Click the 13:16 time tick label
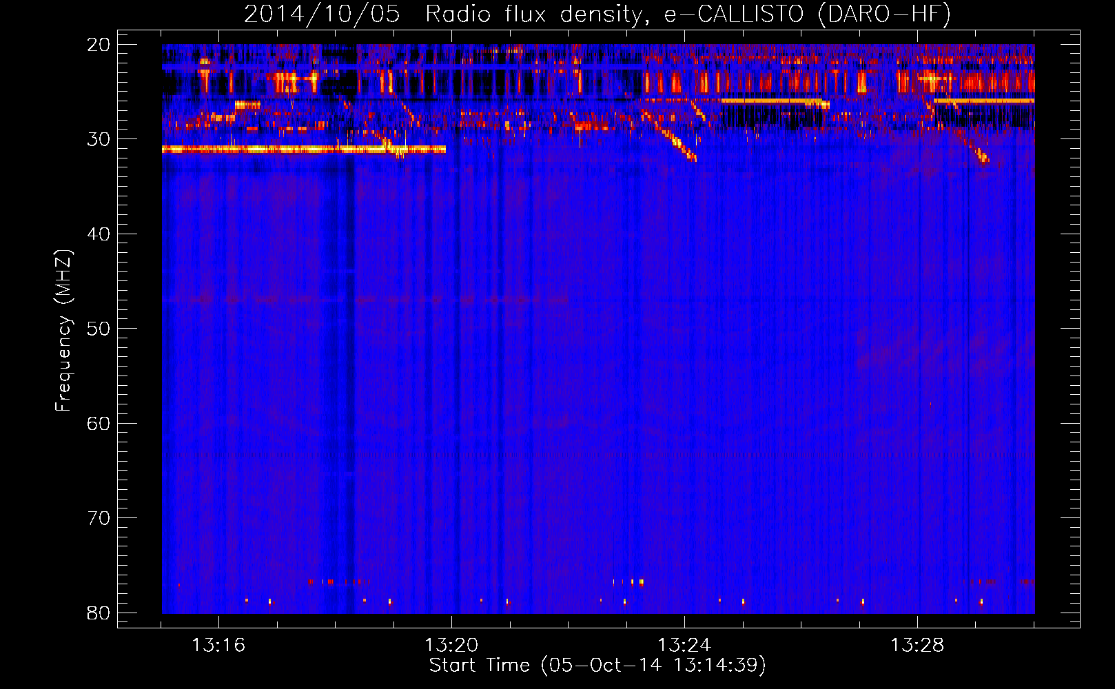This screenshot has height=689, width=1115. [218, 646]
